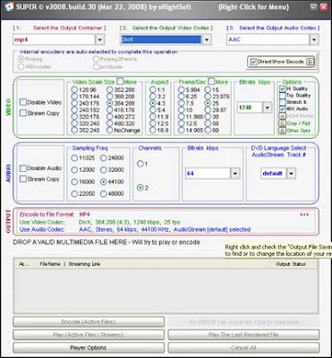
Task: Click the video bitrate 1248 value field
Action: coord(250,107)
